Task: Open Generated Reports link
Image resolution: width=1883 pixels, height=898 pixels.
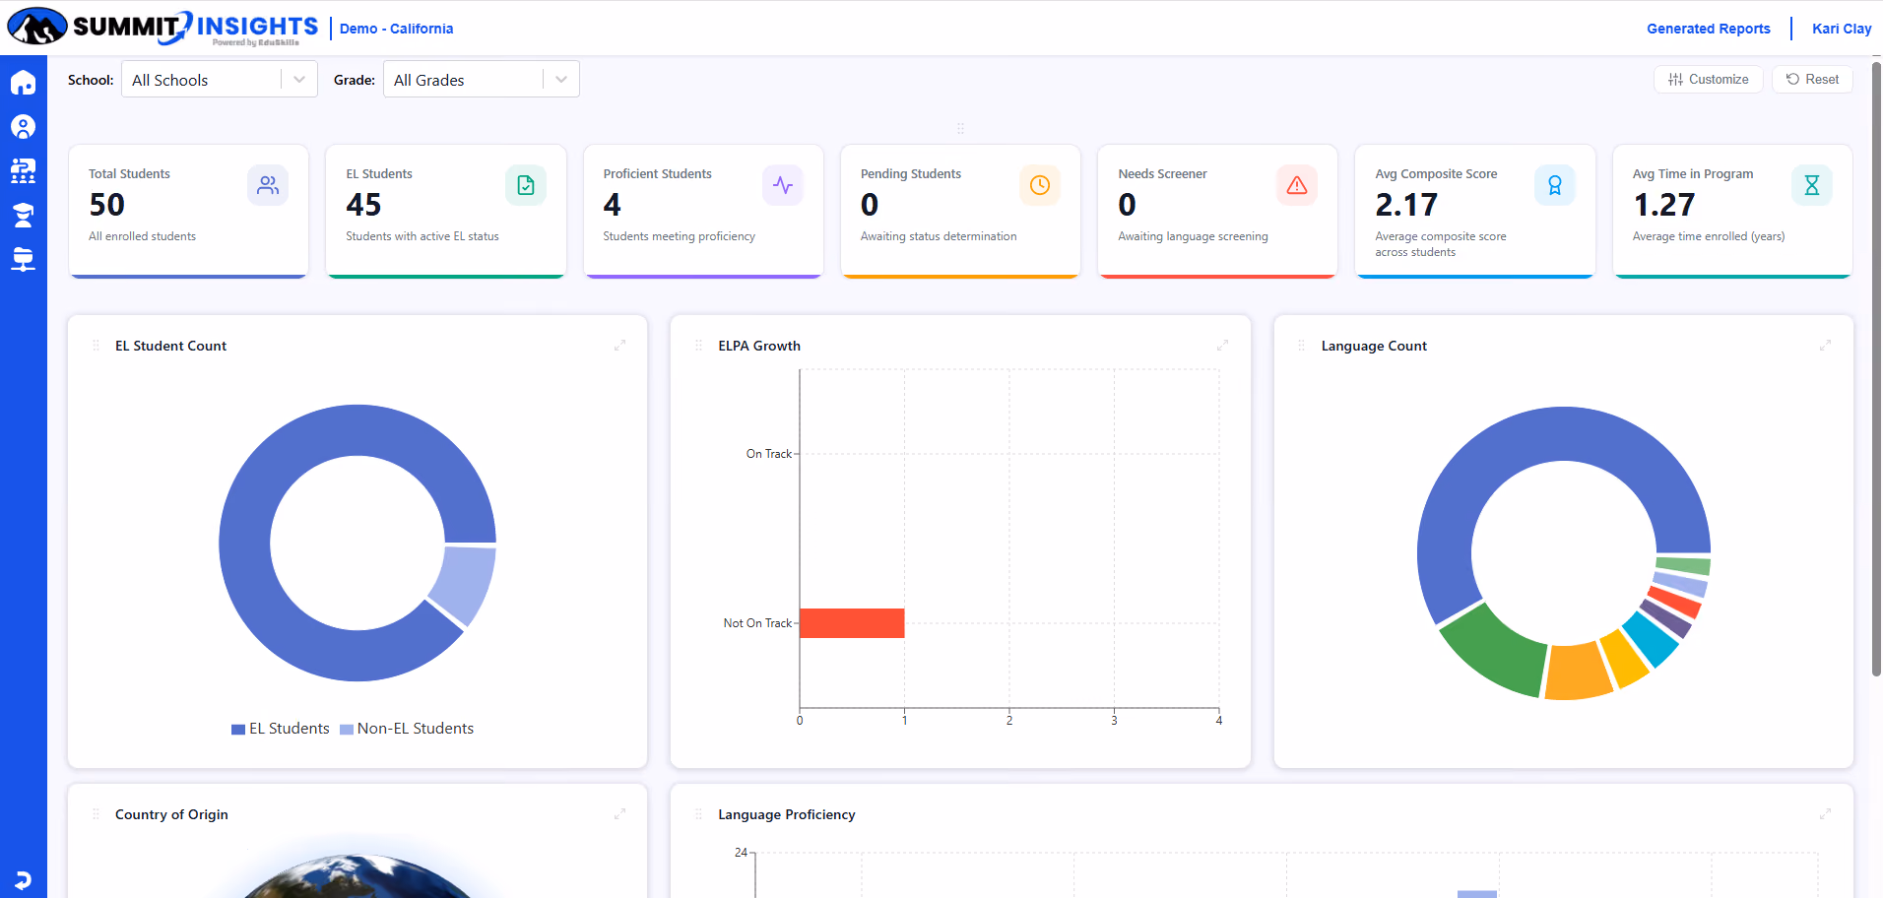Action: point(1709,29)
